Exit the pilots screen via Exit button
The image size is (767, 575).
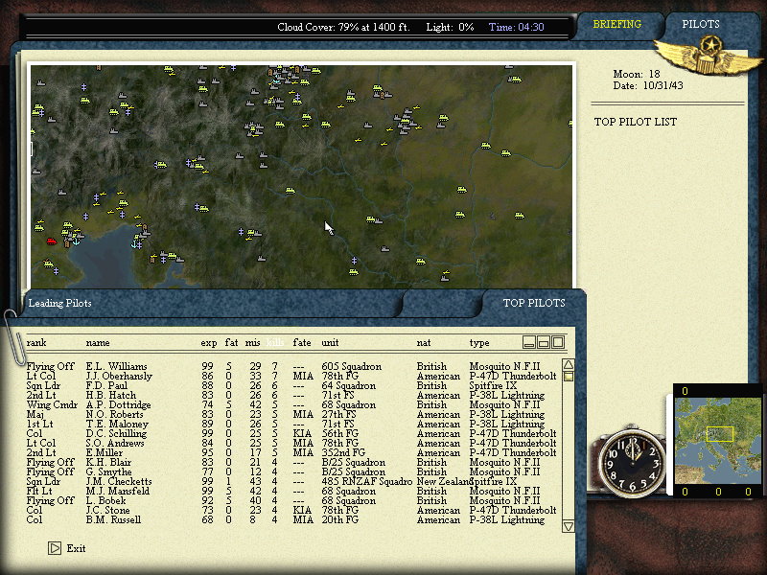tap(67, 548)
